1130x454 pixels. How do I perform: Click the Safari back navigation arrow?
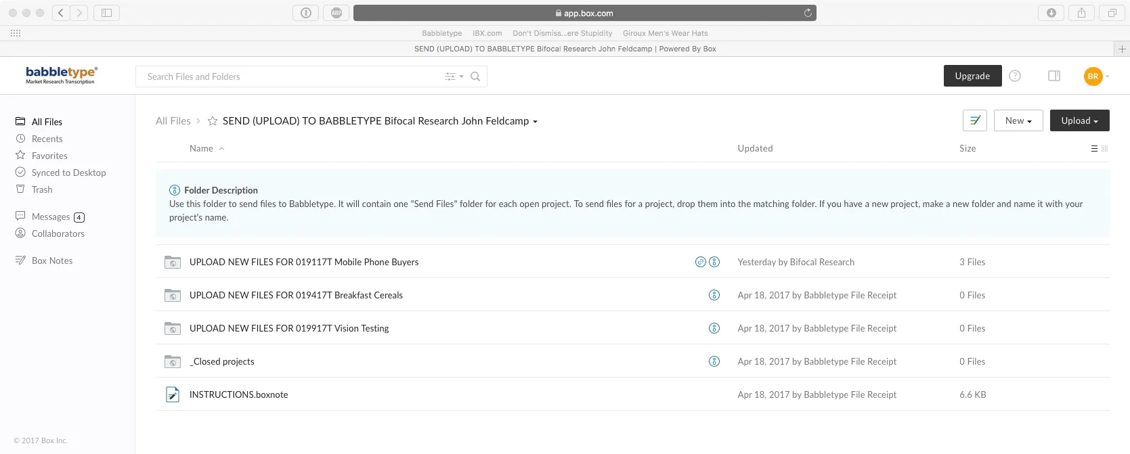[x=61, y=13]
